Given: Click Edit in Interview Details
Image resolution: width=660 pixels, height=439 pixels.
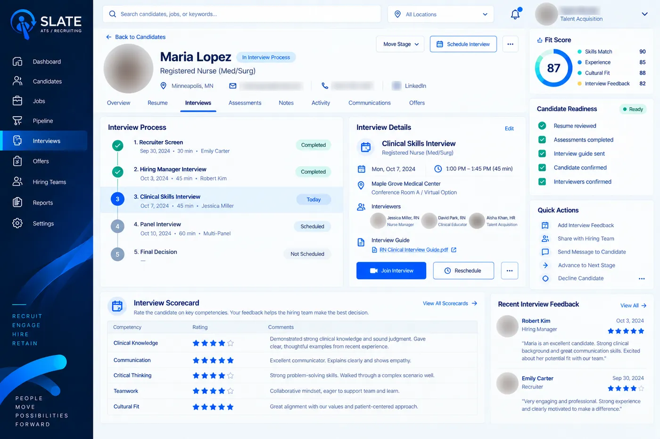Looking at the screenshot, I should click(509, 128).
